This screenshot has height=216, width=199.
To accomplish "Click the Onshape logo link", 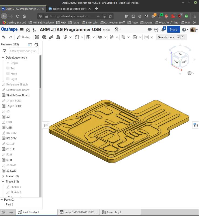I will point(9,29).
